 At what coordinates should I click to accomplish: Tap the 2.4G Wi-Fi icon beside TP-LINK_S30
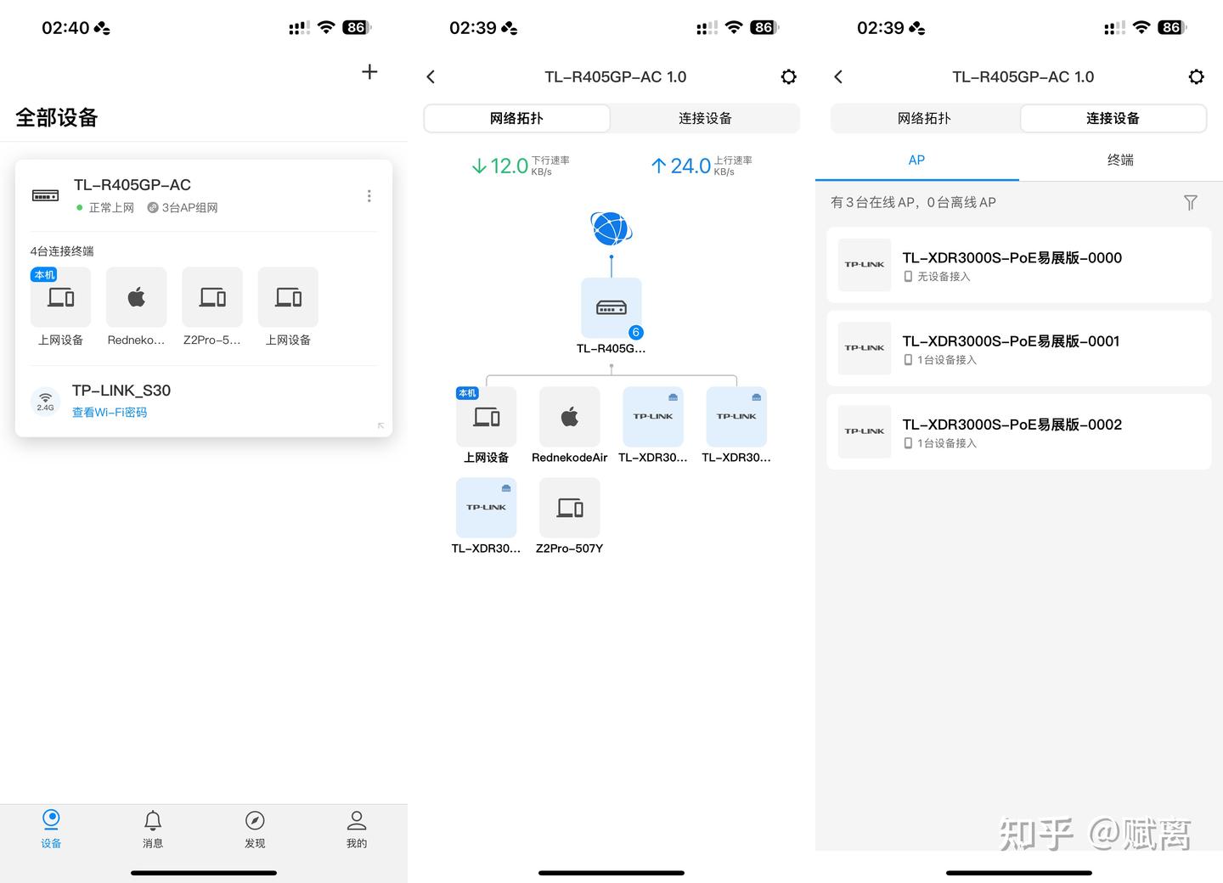point(45,401)
